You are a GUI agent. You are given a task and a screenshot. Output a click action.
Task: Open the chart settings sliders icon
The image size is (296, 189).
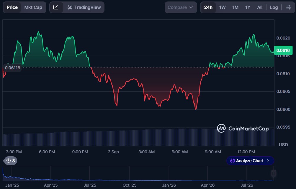coord(288,7)
